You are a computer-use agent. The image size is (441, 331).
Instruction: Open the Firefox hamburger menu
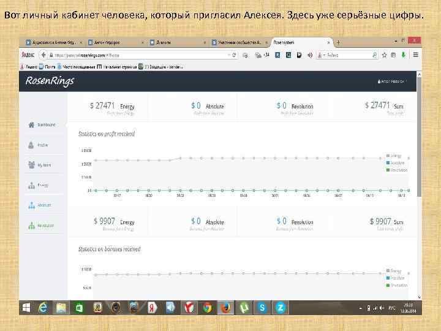(415, 55)
